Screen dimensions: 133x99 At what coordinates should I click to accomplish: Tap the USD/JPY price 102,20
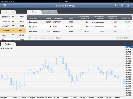21,26
